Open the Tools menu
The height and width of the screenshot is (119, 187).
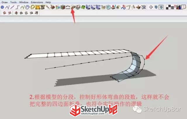(13, 2)
